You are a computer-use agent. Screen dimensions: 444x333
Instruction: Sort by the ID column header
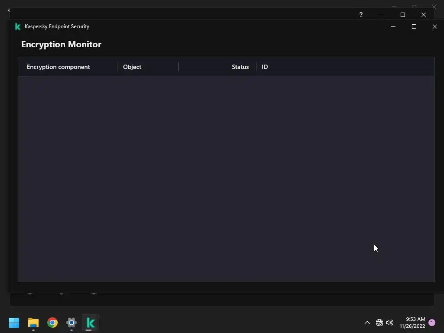point(346,67)
